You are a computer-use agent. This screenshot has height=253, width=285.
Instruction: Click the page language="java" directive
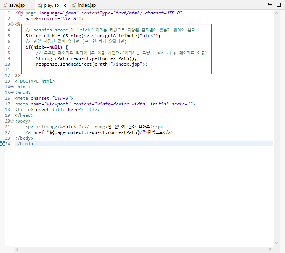pos(98,13)
